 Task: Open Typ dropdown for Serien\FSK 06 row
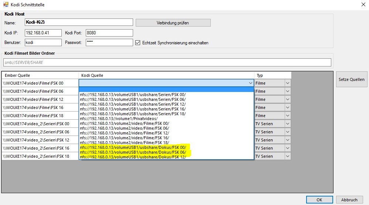tap(287, 132)
